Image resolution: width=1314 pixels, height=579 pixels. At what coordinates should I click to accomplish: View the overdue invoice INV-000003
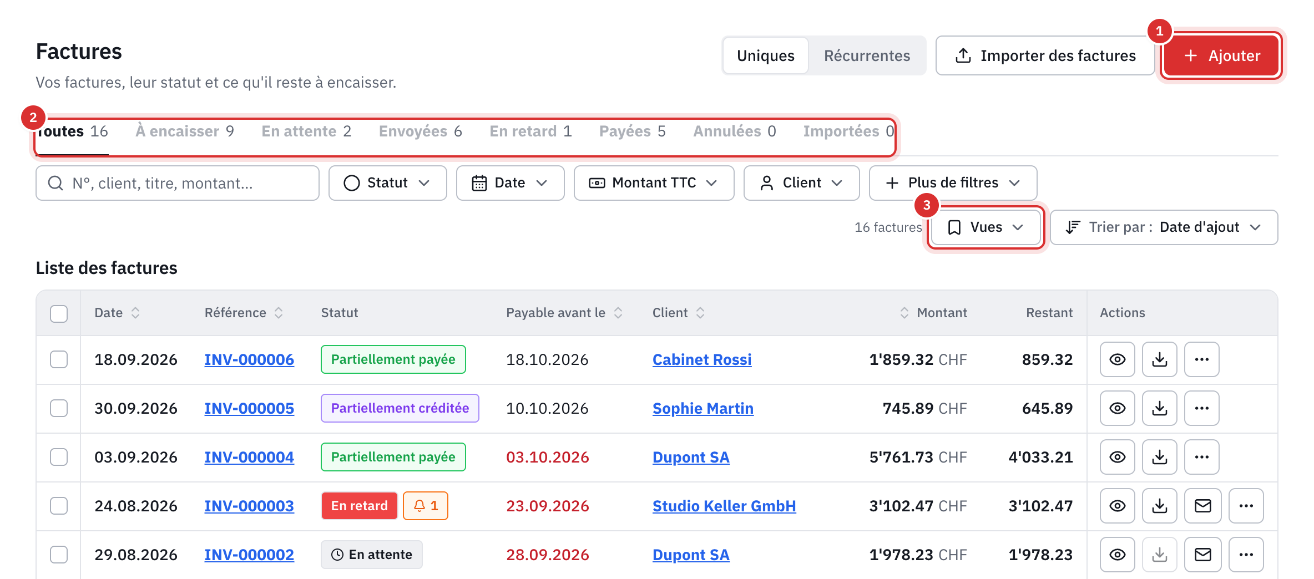pos(1117,506)
